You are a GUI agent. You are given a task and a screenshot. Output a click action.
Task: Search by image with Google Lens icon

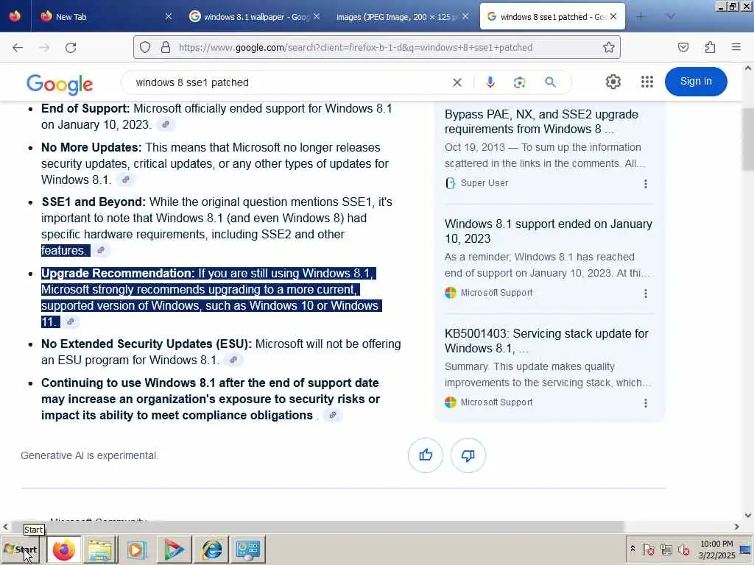pyautogui.click(x=519, y=82)
